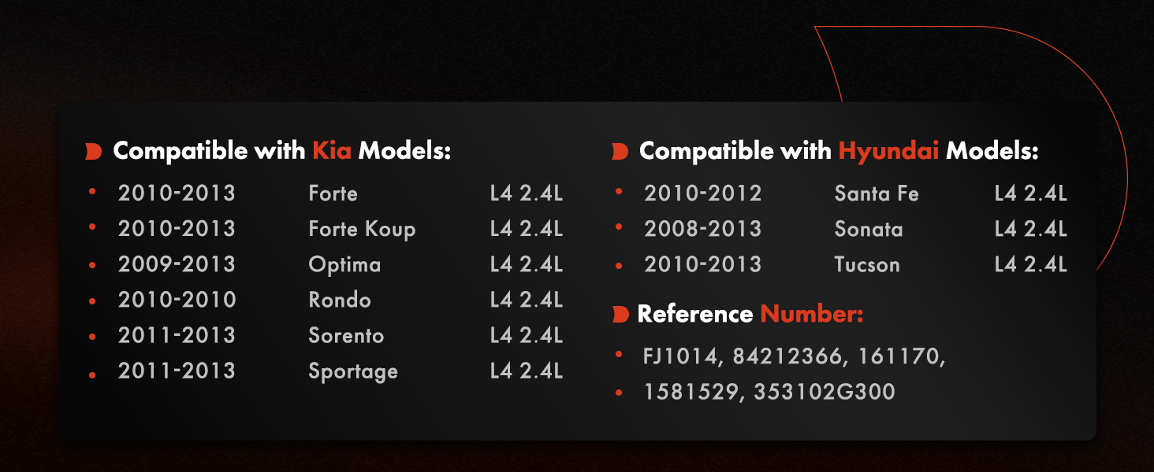Click the 'Reference Number:' heading
This screenshot has width=1154, height=472.
tap(750, 314)
